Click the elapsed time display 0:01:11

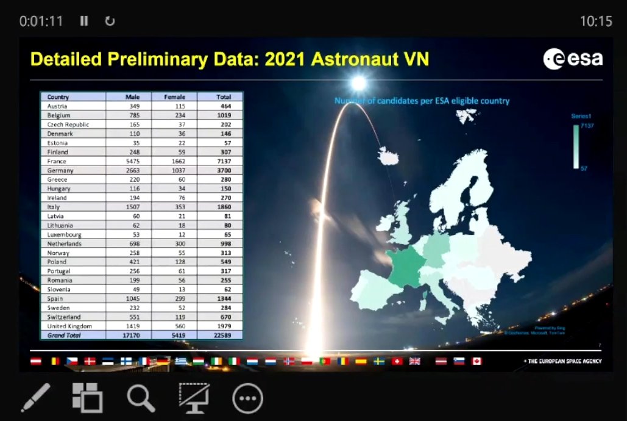[41, 21]
